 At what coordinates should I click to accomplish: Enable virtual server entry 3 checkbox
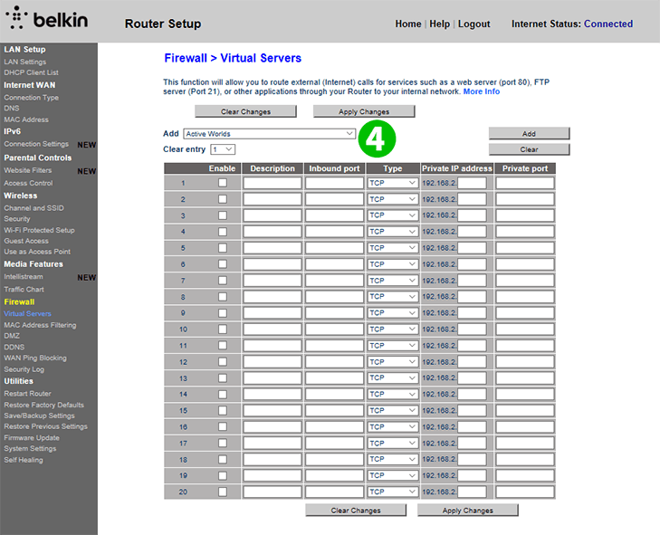click(223, 215)
